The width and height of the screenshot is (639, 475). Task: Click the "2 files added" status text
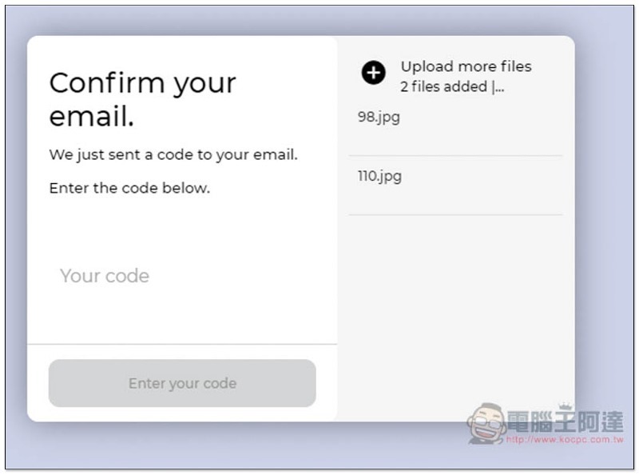click(444, 86)
